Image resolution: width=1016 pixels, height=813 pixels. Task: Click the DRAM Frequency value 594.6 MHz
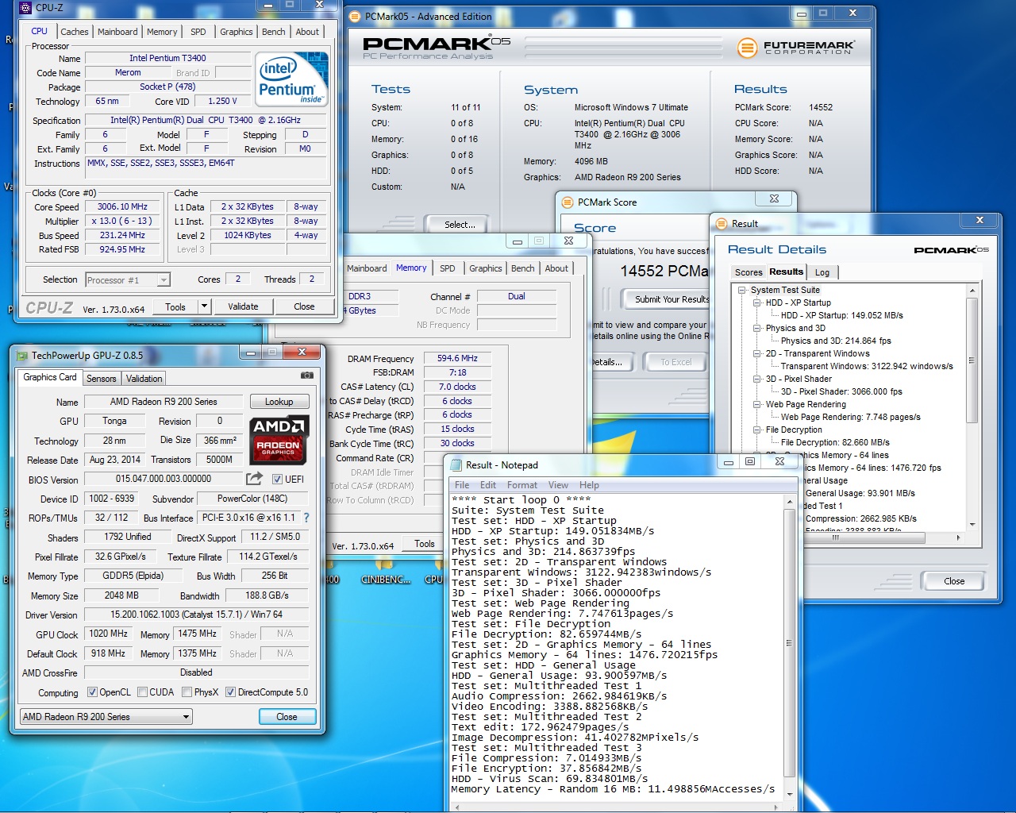click(x=458, y=358)
